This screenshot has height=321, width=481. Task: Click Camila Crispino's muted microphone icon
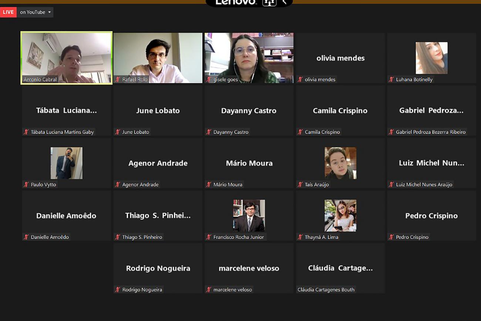click(300, 132)
